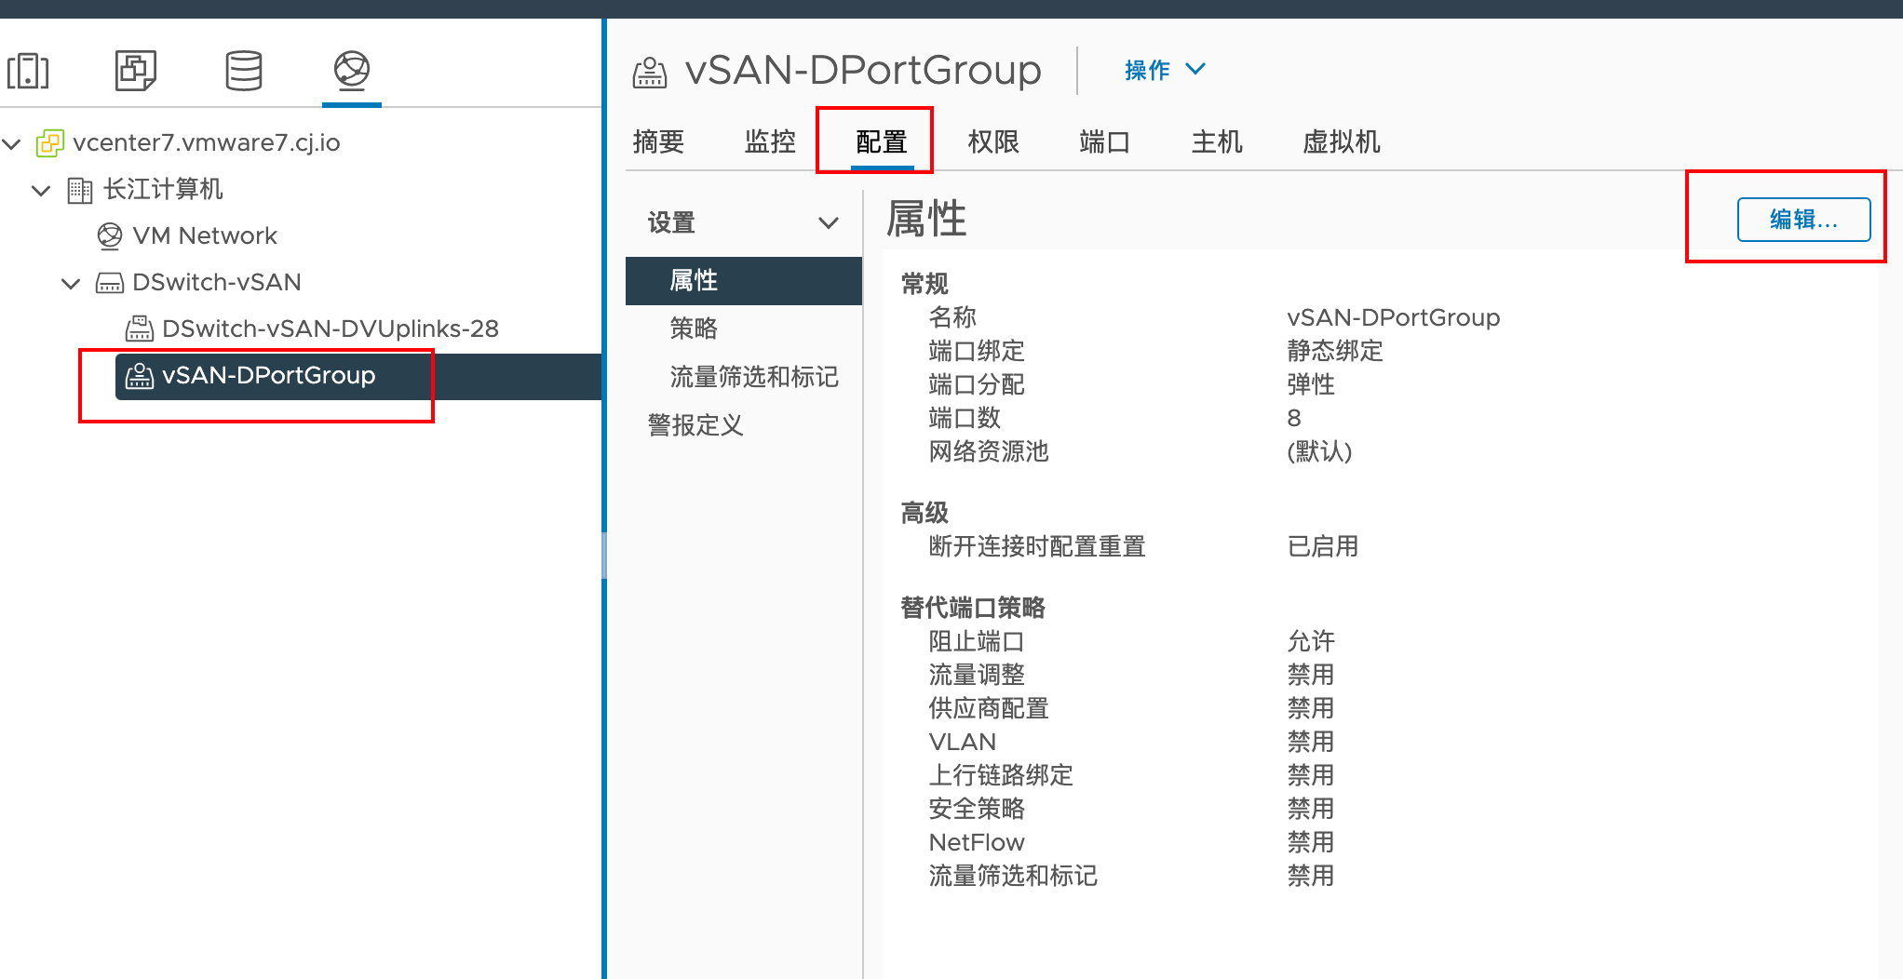
Task: Collapse the 长江计算机 datacenter node
Action: point(41,191)
